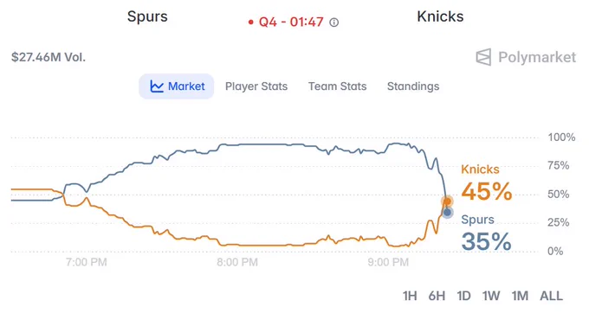
Task: Click the blue Spurs endpoint dot
Action: tap(447, 213)
